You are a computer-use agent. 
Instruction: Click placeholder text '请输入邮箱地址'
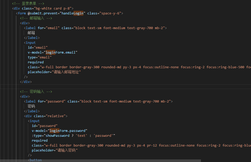point(66,72)
